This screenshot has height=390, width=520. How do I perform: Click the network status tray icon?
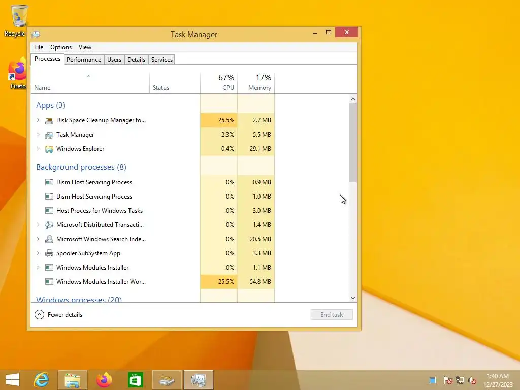(x=460, y=380)
